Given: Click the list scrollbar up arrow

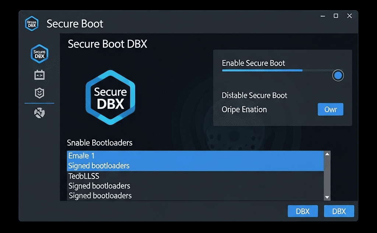Looking at the screenshot, I should coord(327,154).
